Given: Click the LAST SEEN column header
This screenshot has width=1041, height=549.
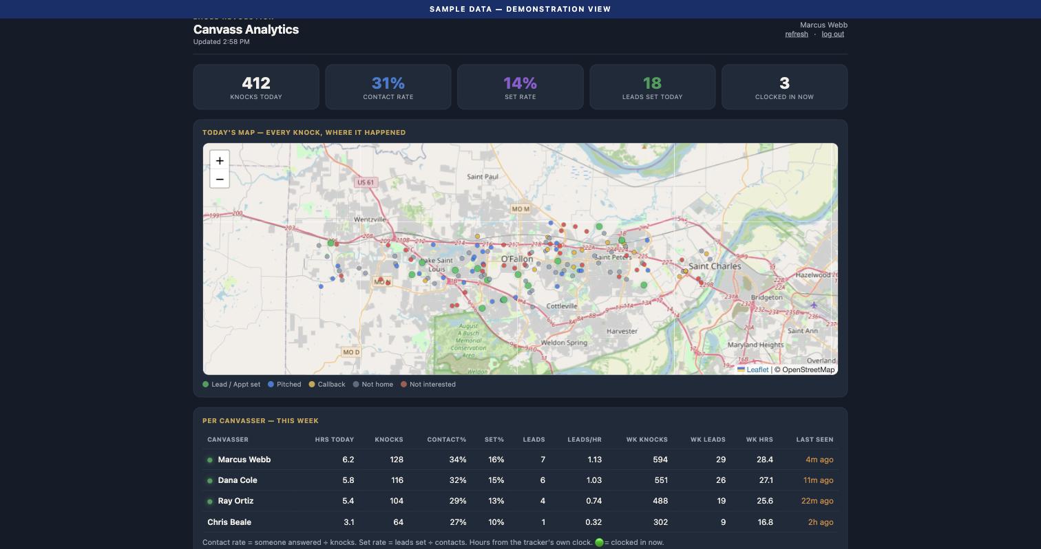Looking at the screenshot, I should point(814,440).
